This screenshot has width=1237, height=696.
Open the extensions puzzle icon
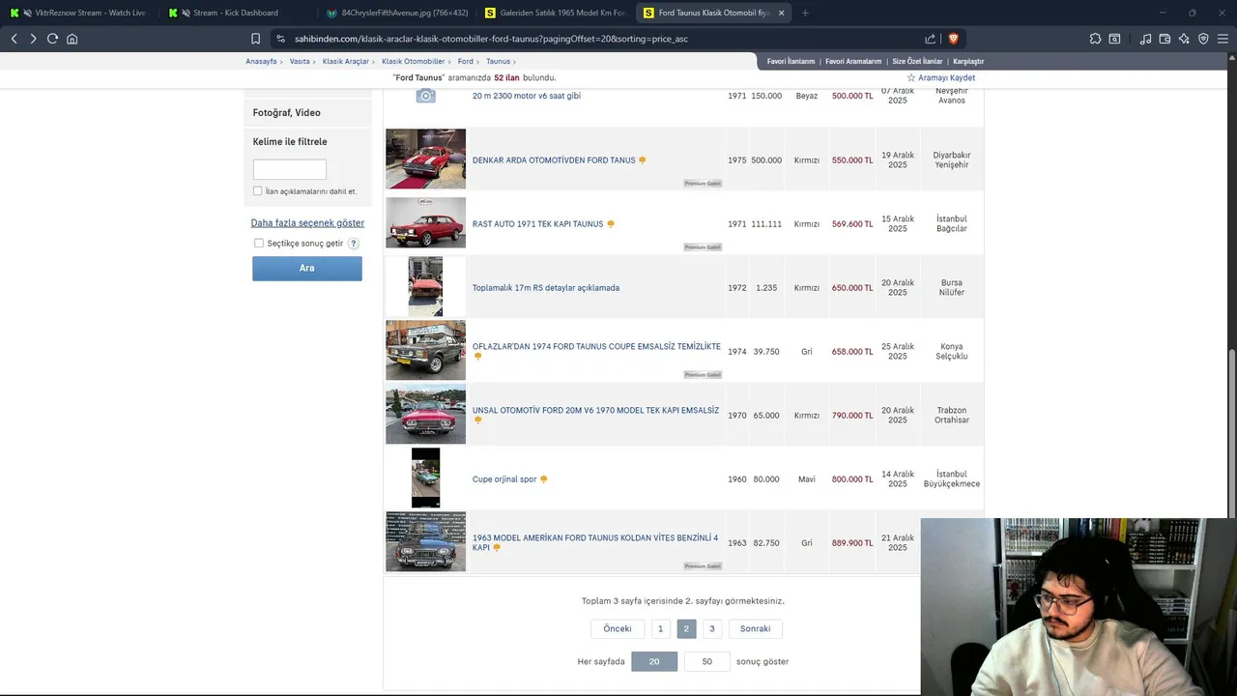pos(1095,39)
